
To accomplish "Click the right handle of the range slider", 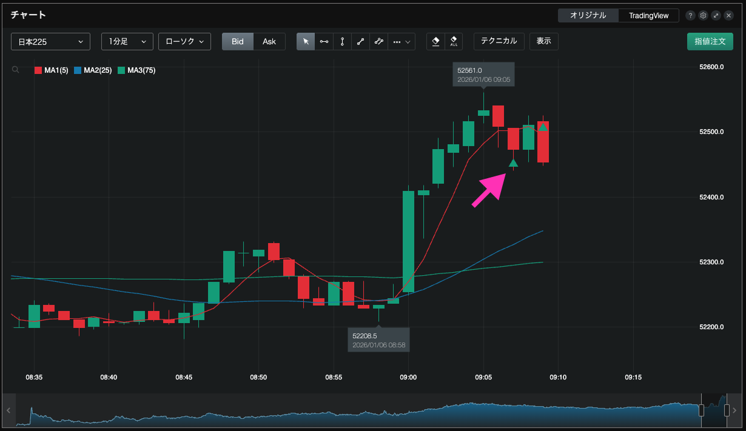I will 727,410.
